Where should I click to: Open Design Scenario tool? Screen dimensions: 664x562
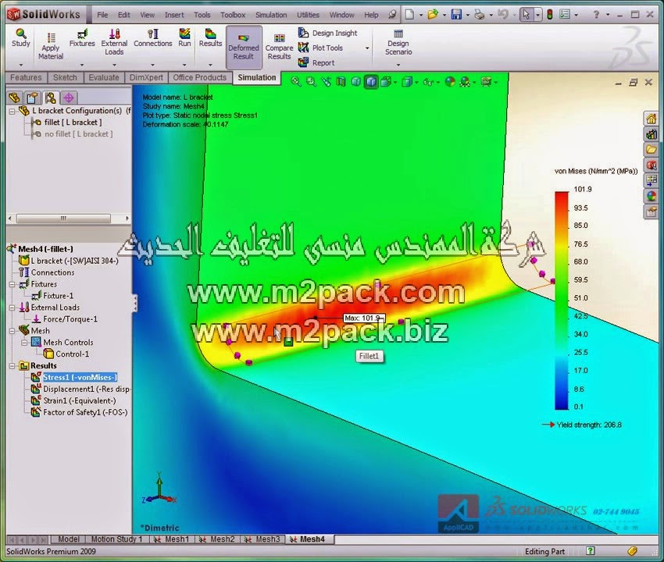(398, 42)
